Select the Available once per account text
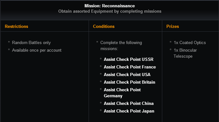 click(x=37, y=50)
